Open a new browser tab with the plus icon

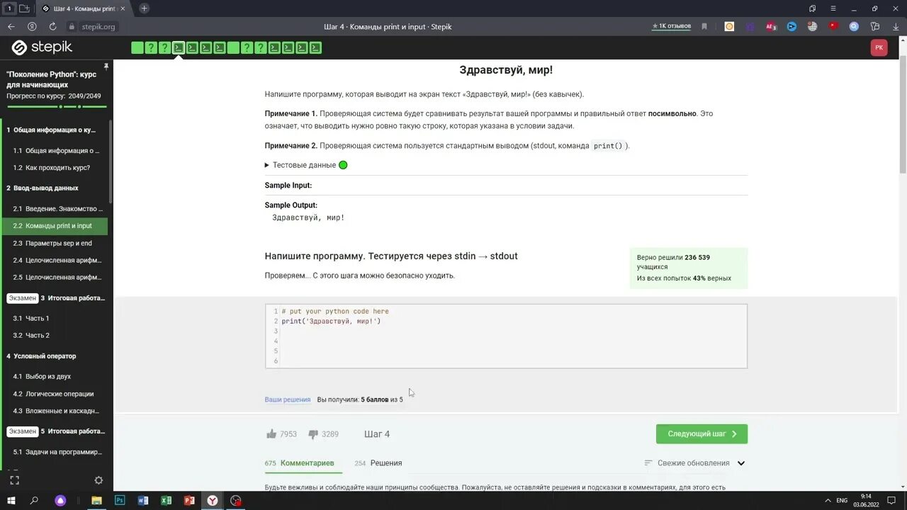(145, 8)
